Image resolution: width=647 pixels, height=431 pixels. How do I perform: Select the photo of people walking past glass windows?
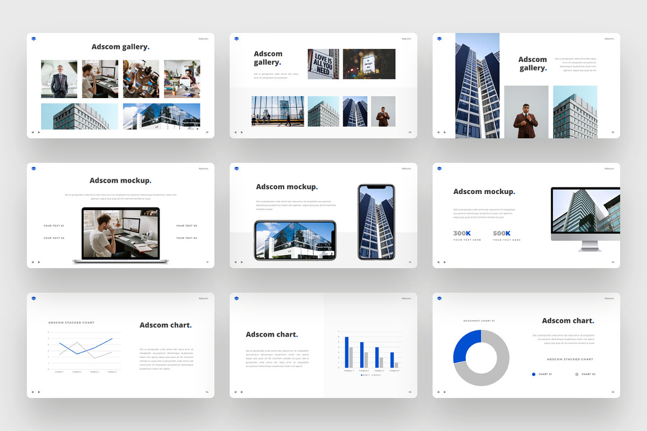click(x=278, y=112)
